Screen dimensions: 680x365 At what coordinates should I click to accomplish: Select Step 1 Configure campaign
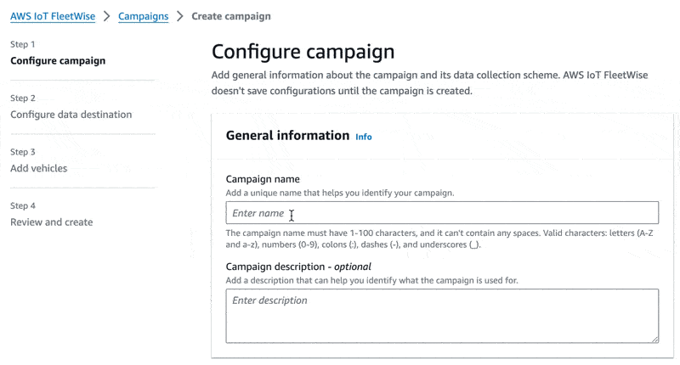tap(58, 61)
